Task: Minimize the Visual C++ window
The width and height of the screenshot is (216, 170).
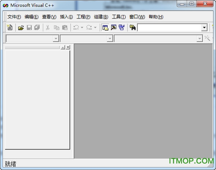Action: pyautogui.click(x=182, y=4)
